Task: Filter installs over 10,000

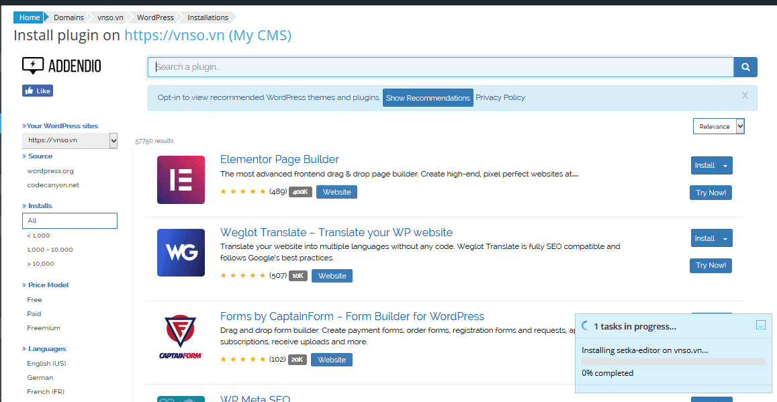Action: point(40,264)
